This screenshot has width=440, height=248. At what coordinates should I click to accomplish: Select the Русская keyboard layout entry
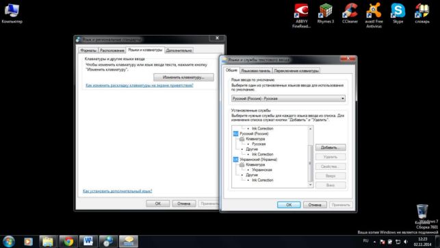pyautogui.click(x=259, y=144)
